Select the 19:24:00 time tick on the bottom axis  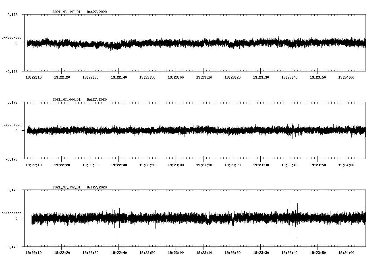(x=346, y=252)
